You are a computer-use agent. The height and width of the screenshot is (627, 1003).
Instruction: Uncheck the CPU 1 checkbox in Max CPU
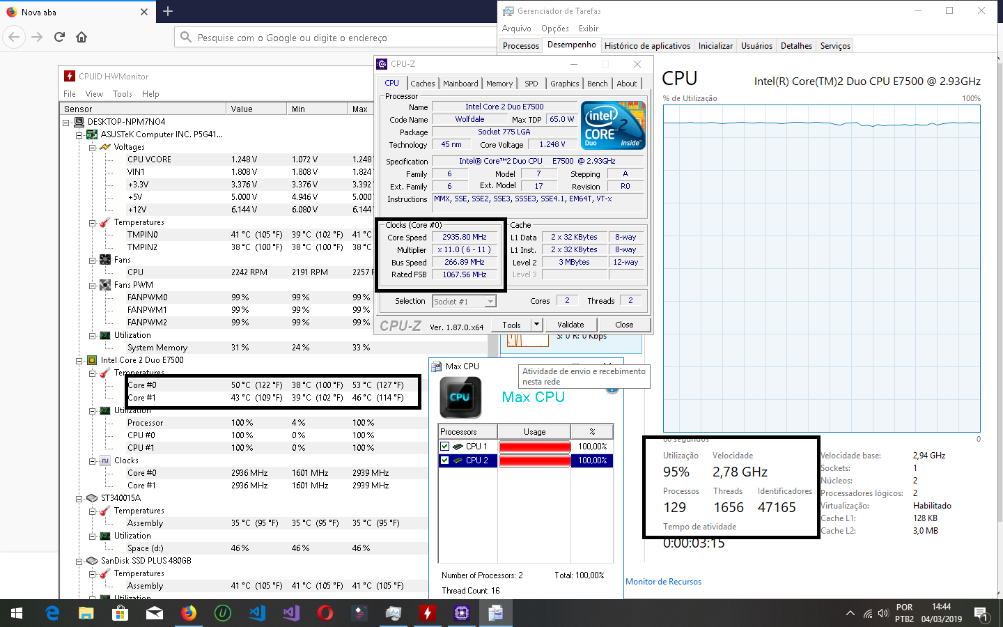click(x=444, y=447)
